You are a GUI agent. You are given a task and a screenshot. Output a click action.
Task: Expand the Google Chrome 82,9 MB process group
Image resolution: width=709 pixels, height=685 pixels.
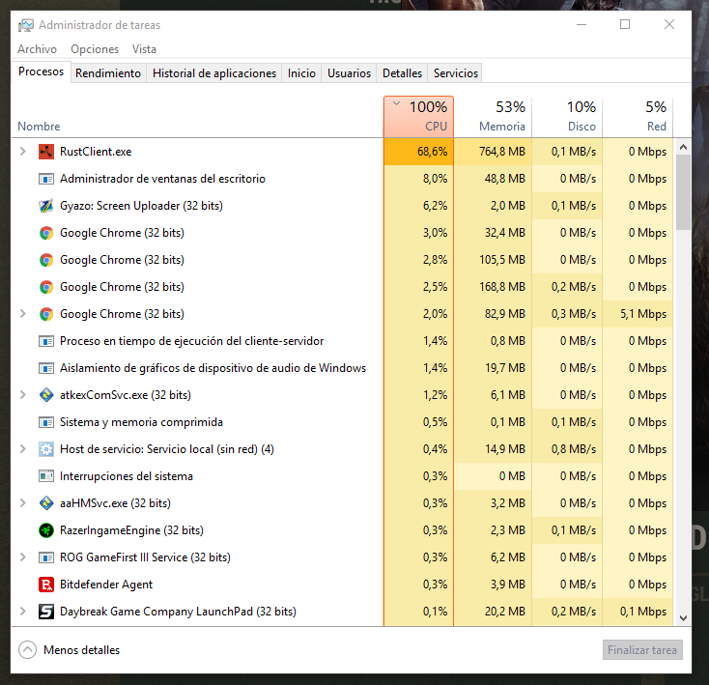[22, 314]
